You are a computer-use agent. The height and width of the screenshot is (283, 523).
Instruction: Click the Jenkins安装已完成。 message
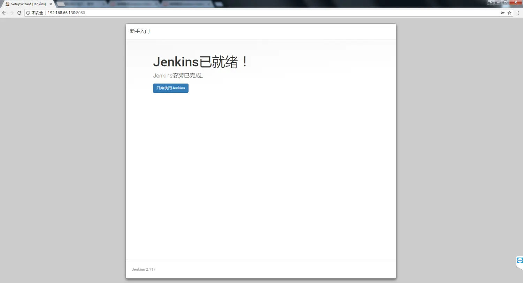pos(179,75)
